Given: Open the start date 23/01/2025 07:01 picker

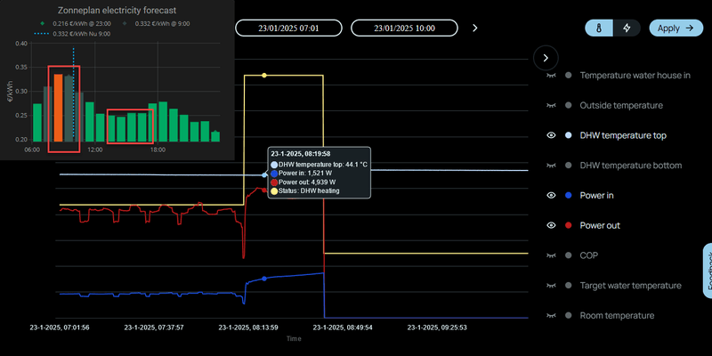Looking at the screenshot, I should pyautogui.click(x=288, y=28).
